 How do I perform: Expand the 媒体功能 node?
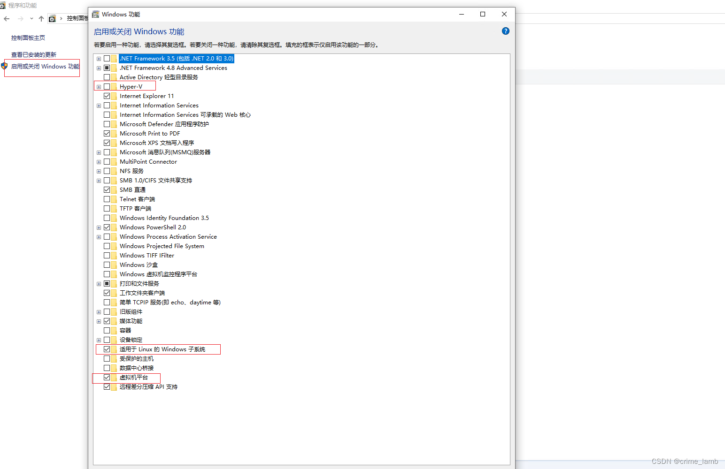point(99,321)
